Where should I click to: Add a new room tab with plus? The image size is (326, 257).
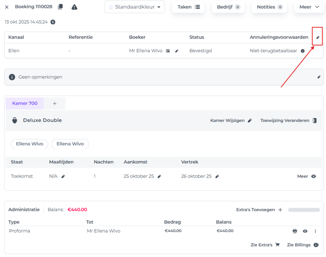coord(54,103)
